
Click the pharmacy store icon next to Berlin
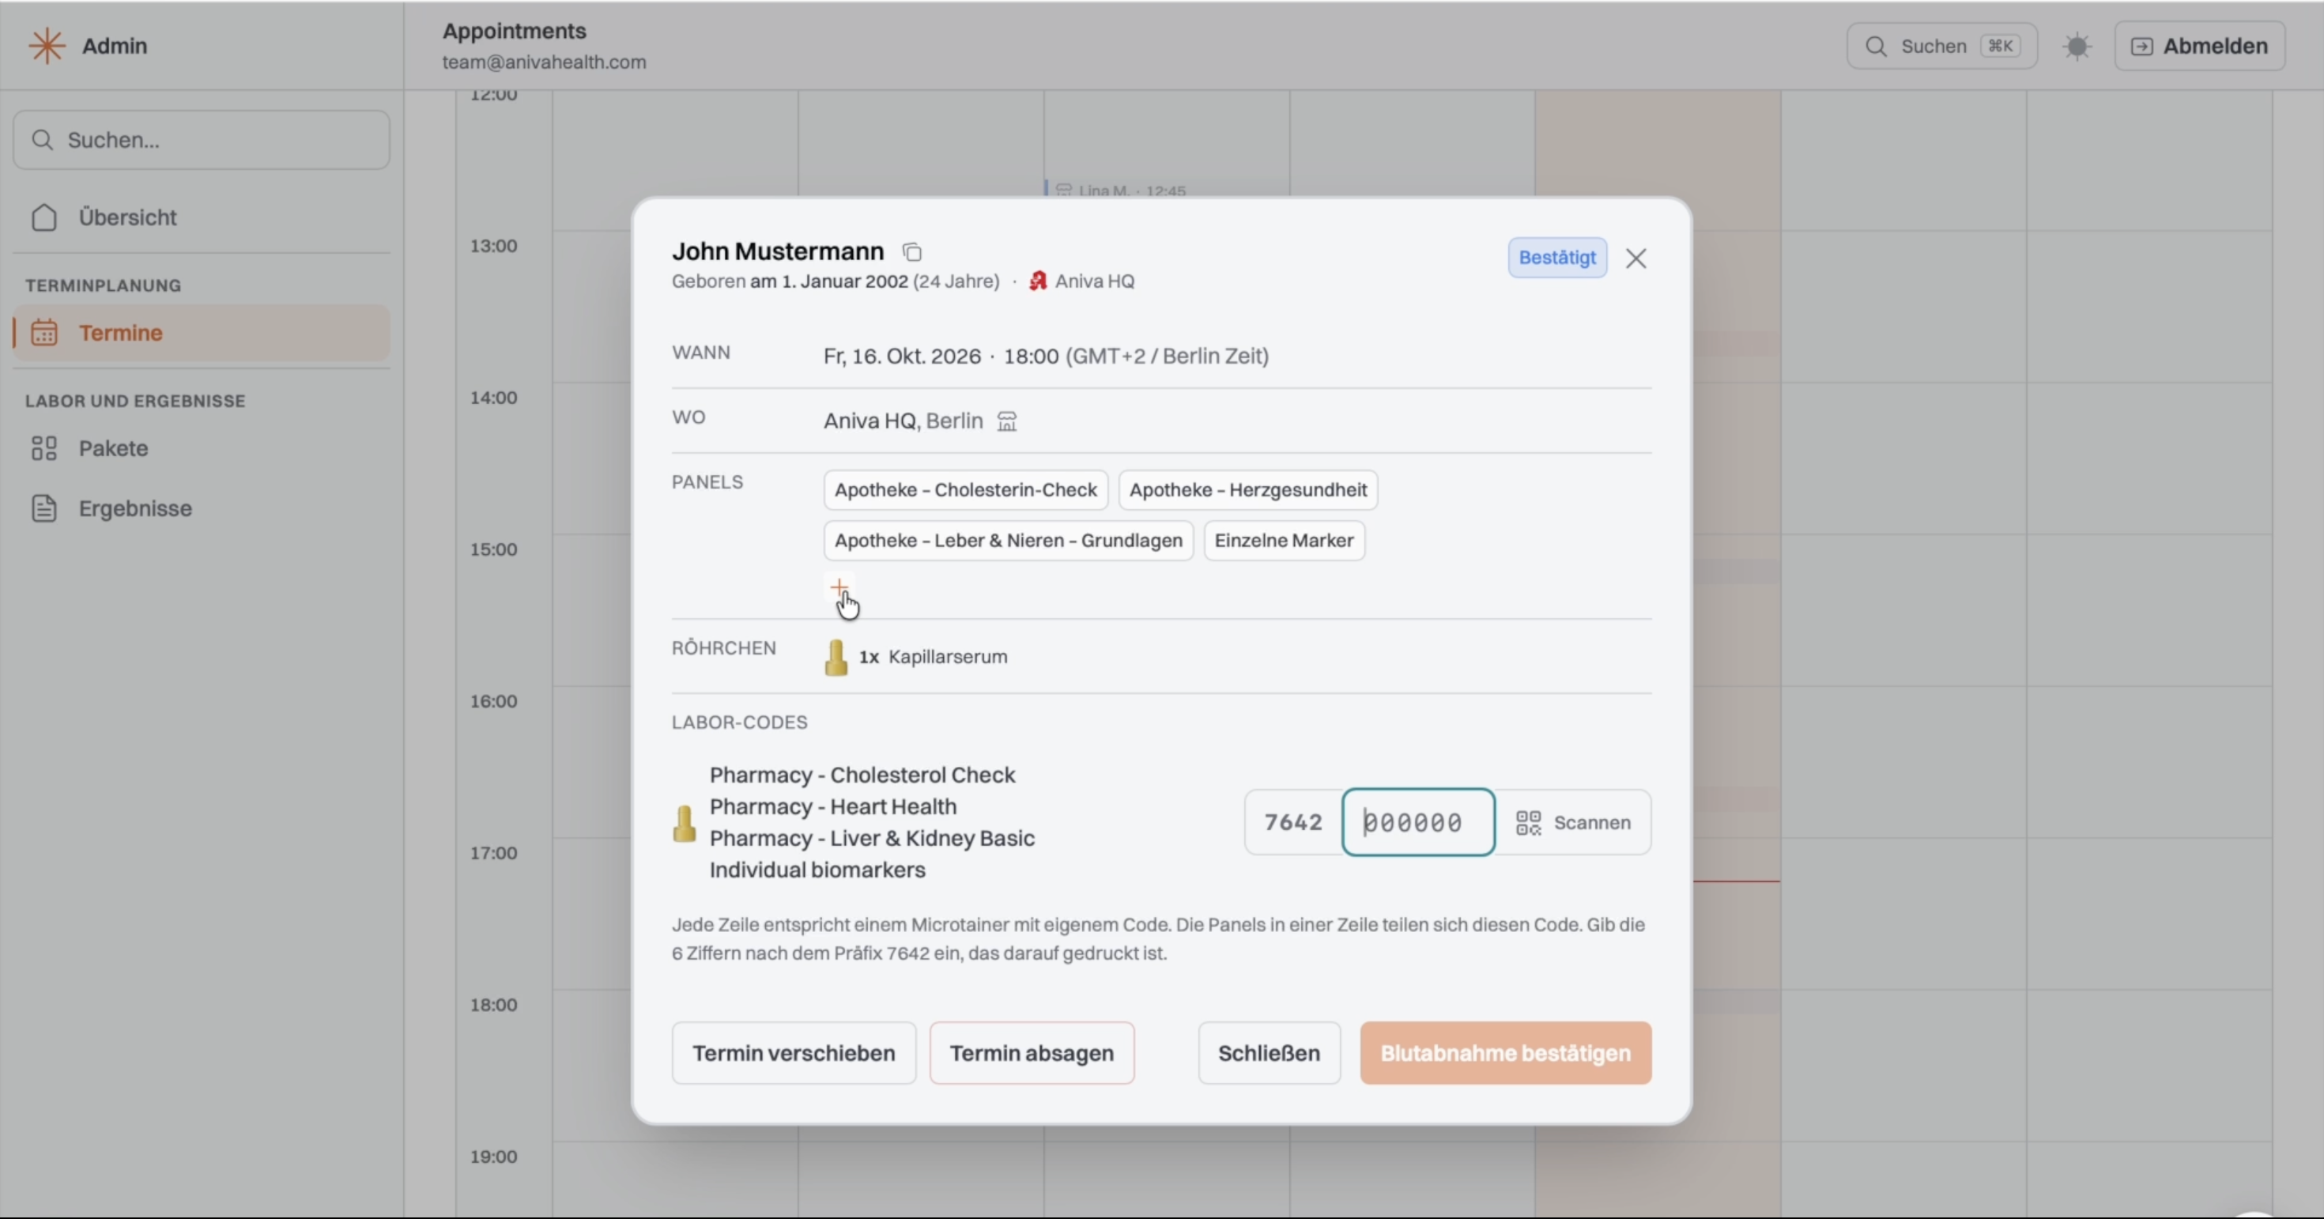1007,421
